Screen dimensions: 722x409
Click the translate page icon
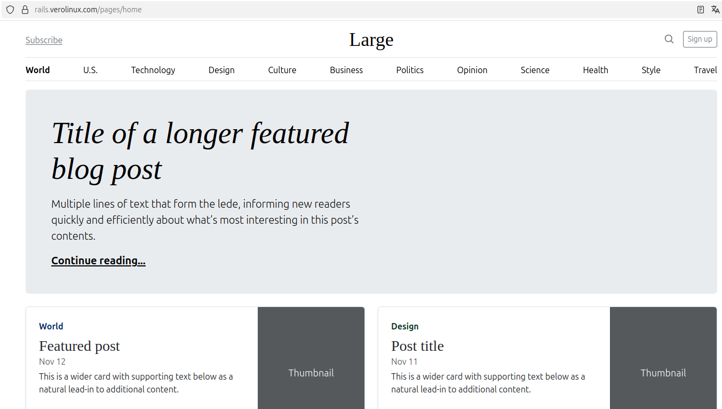coord(715,10)
